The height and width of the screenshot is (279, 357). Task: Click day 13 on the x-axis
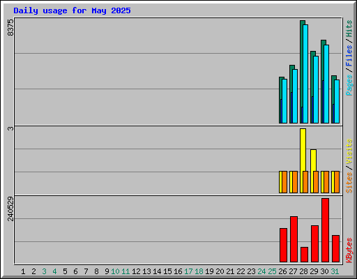pyautogui.click(x=146, y=271)
